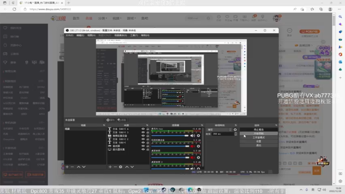345x194 pixels.
Task: Open Edge sidebar search icon
Action: pos(340,17)
